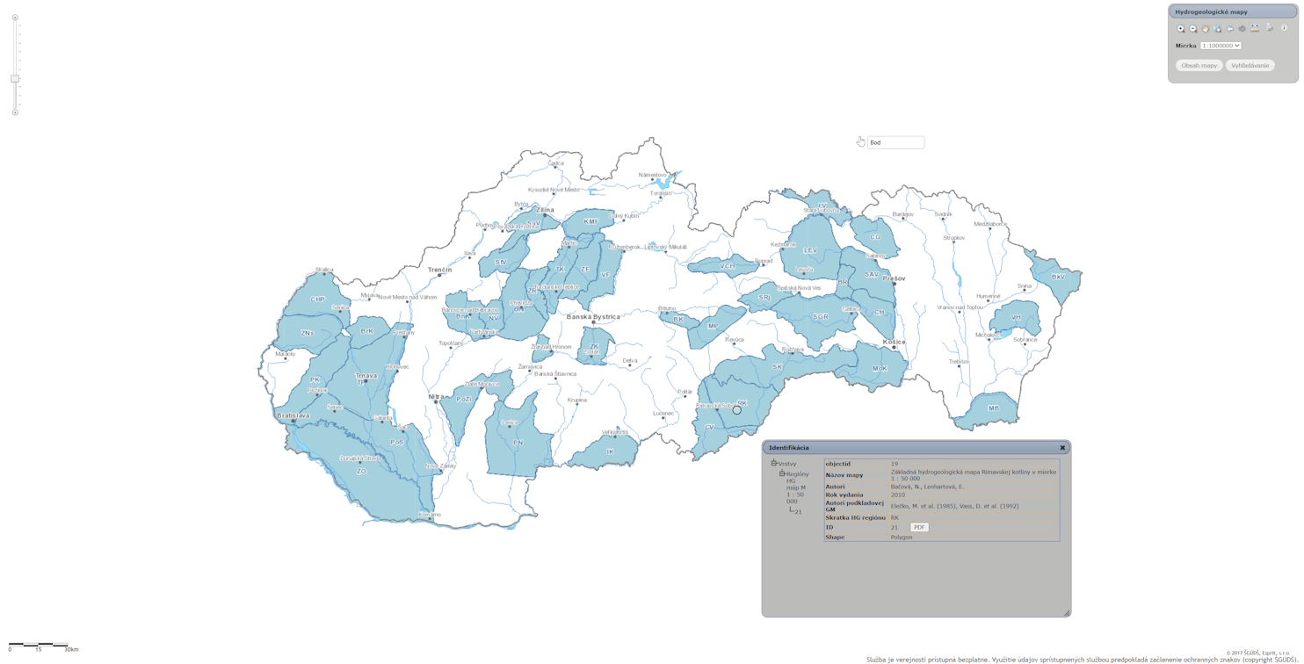The height and width of the screenshot is (664, 1304).
Task: Collapse the Vrstvy tree node
Action: pos(774,463)
